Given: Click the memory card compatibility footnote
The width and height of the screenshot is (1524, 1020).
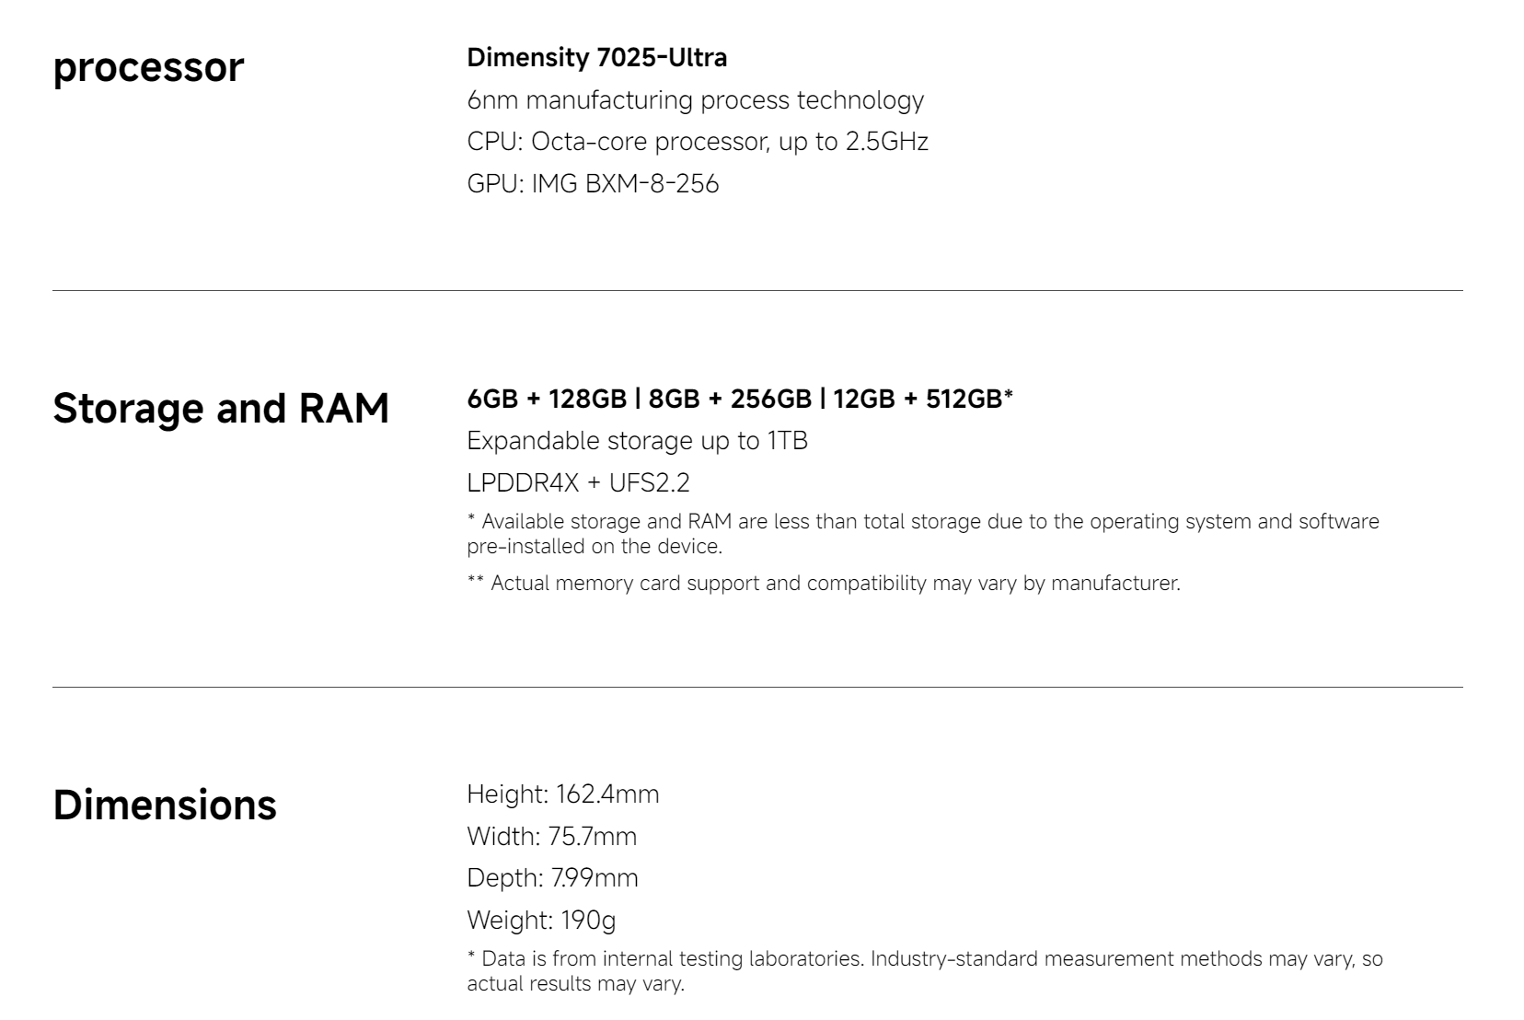Looking at the screenshot, I should coord(824,583).
